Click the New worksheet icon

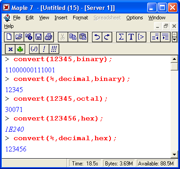pos(9,37)
